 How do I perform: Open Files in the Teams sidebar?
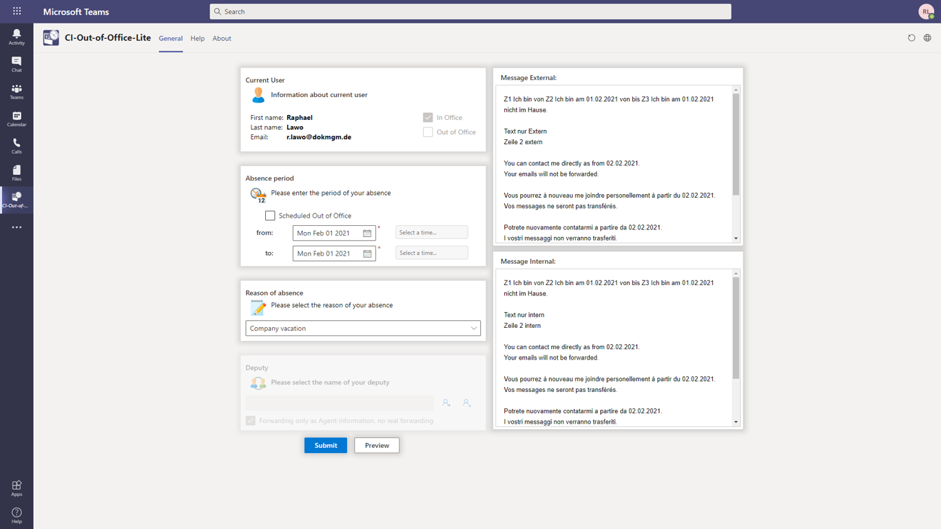tap(17, 173)
